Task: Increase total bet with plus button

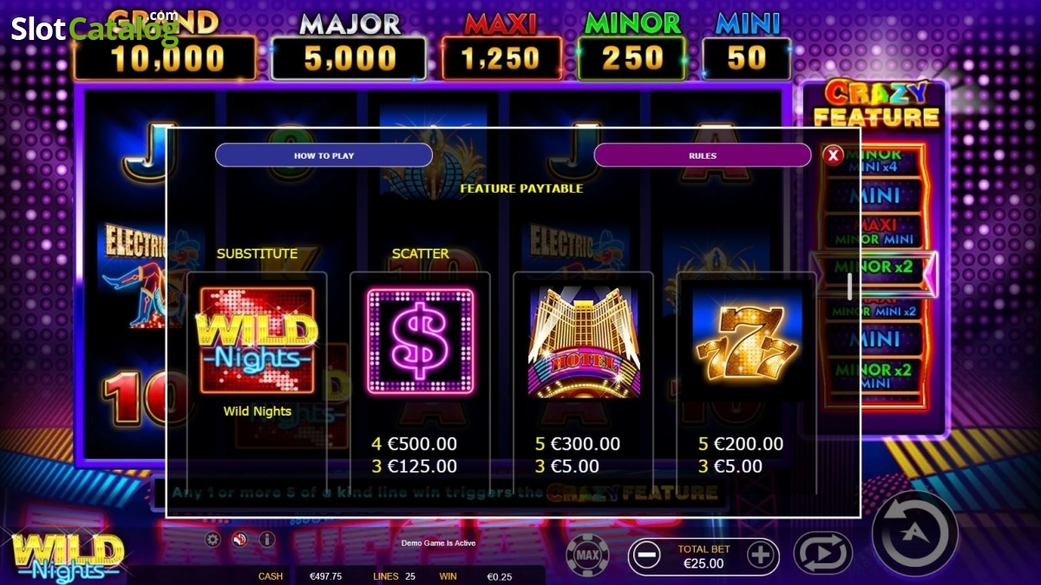Action: (x=761, y=555)
